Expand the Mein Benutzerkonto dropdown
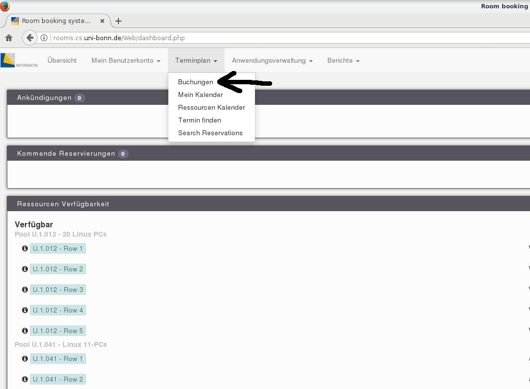This screenshot has height=389, width=530. click(126, 61)
